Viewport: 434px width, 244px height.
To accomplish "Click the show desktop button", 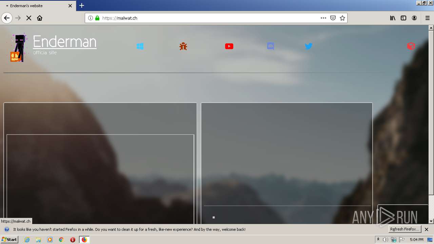I will tap(430, 240).
